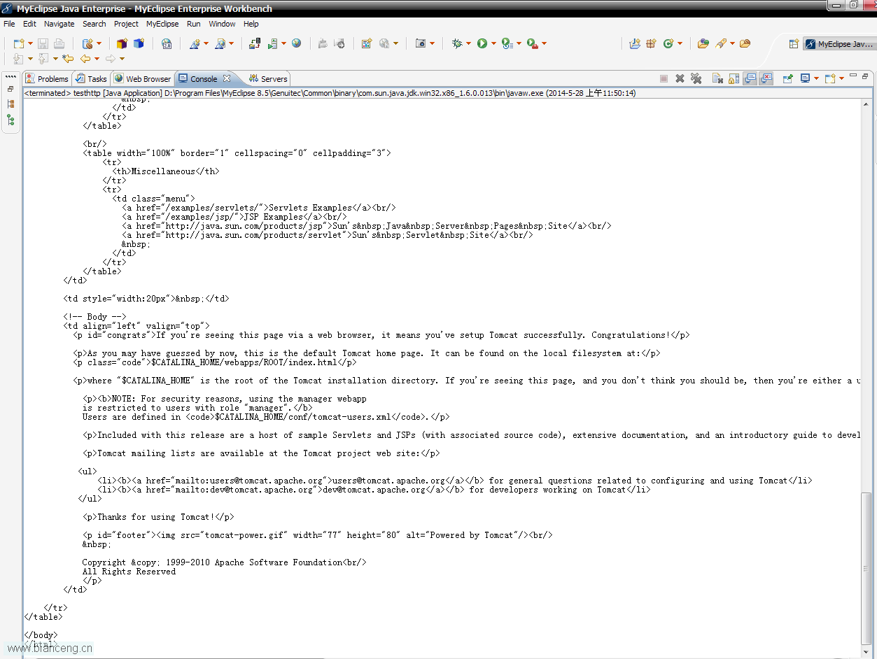Click the Save toolbar icon
The height and width of the screenshot is (659, 877).
[43, 43]
